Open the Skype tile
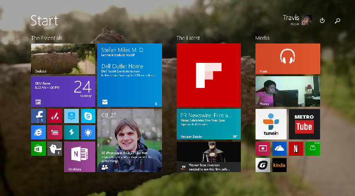Screen dimensions: 355x196 [x=88, y=116]
